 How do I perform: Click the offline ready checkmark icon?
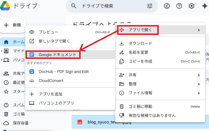167,6
